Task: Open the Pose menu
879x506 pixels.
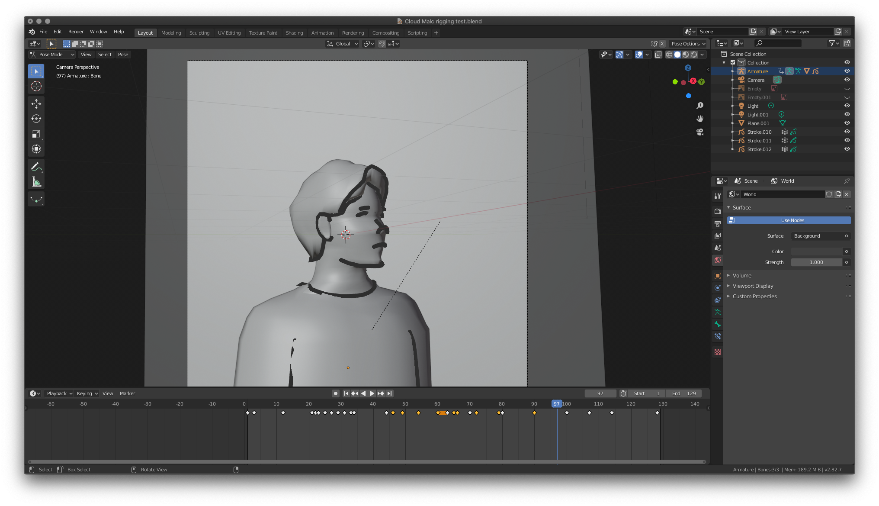Action: (123, 55)
